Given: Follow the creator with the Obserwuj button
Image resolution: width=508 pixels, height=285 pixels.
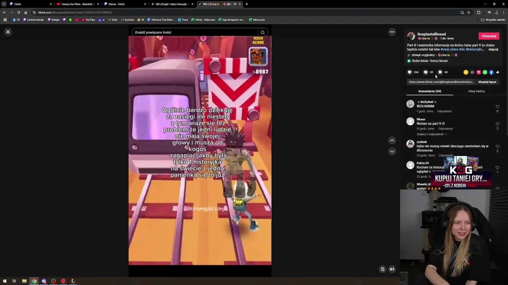Looking at the screenshot, I should pyautogui.click(x=489, y=36).
